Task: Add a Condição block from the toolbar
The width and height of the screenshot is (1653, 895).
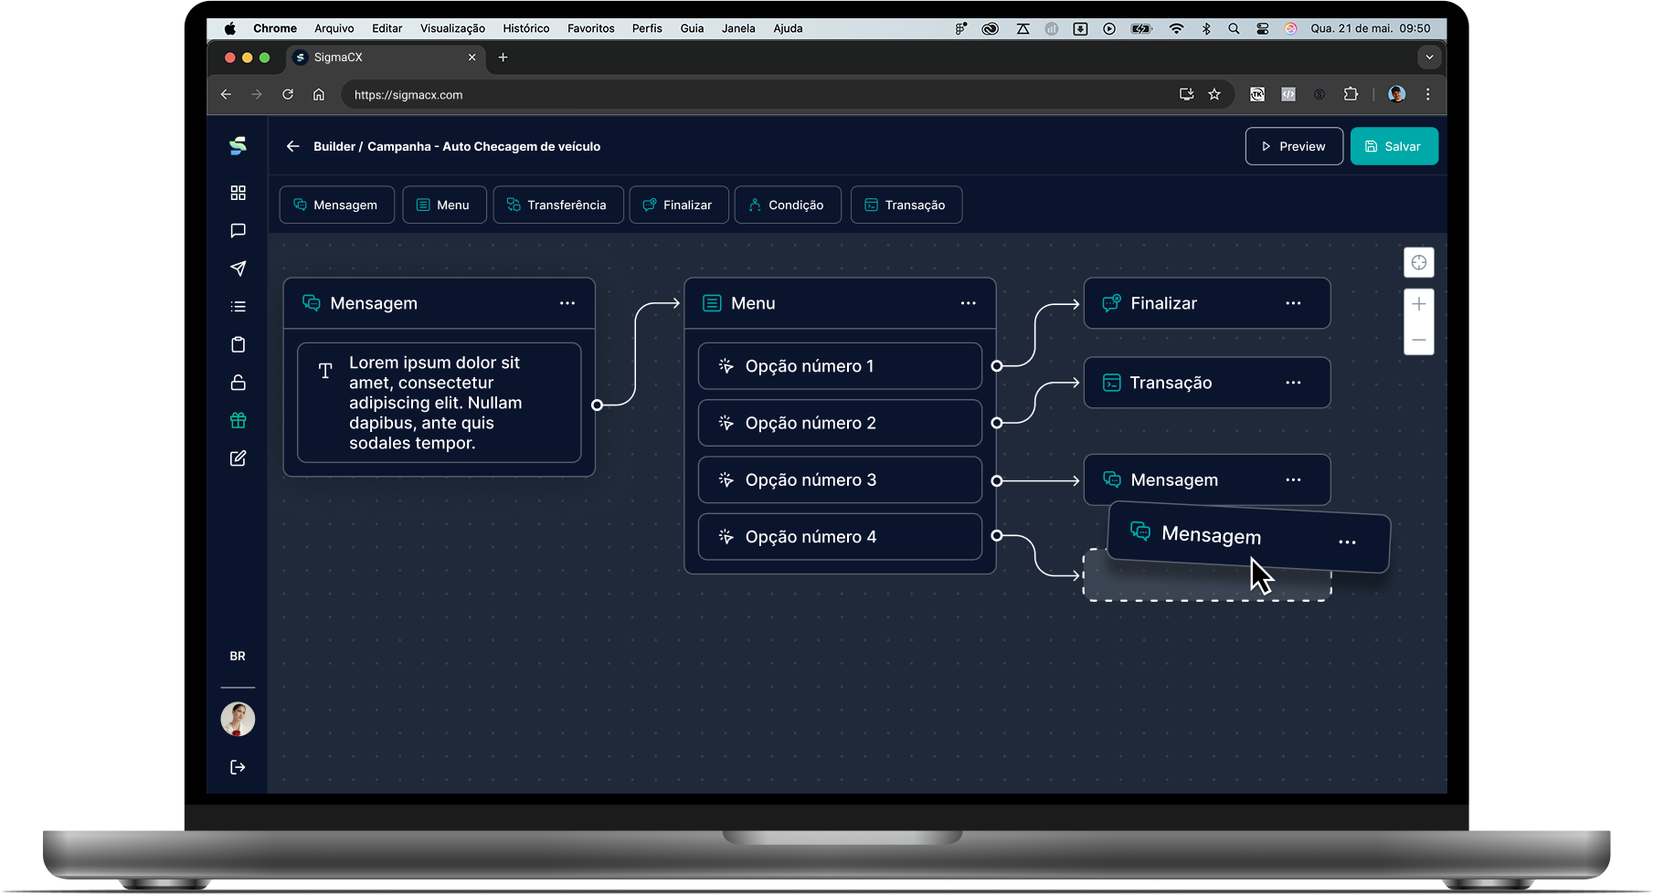Action: (x=787, y=205)
